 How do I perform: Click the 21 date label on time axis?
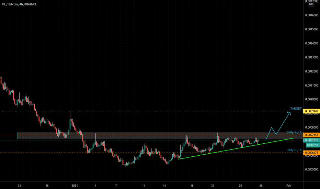[x=213, y=186]
